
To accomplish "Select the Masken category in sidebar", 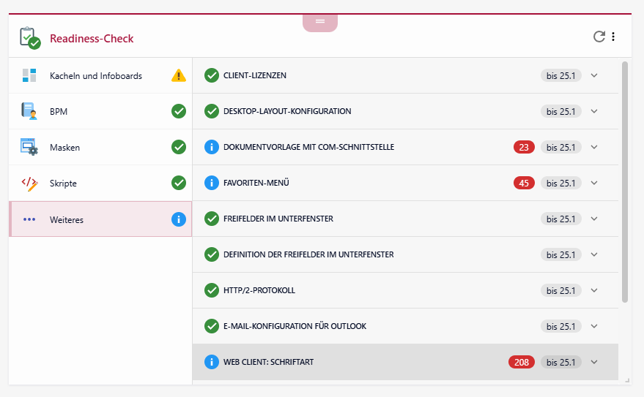I will (x=100, y=147).
